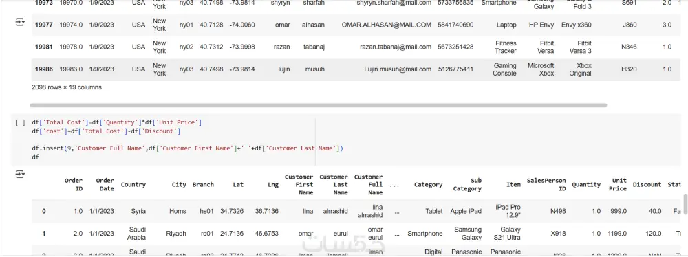Click salesperson ID N346
Image resolution: width=688 pixels, height=257 pixels.
click(x=630, y=47)
